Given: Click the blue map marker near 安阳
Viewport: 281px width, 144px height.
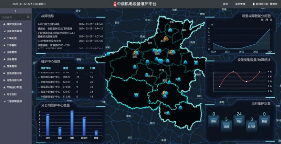Looking at the screenshot, I should pos(170,30).
